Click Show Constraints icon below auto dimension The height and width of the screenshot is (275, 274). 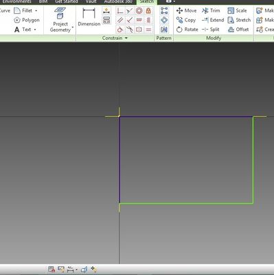click(106, 20)
